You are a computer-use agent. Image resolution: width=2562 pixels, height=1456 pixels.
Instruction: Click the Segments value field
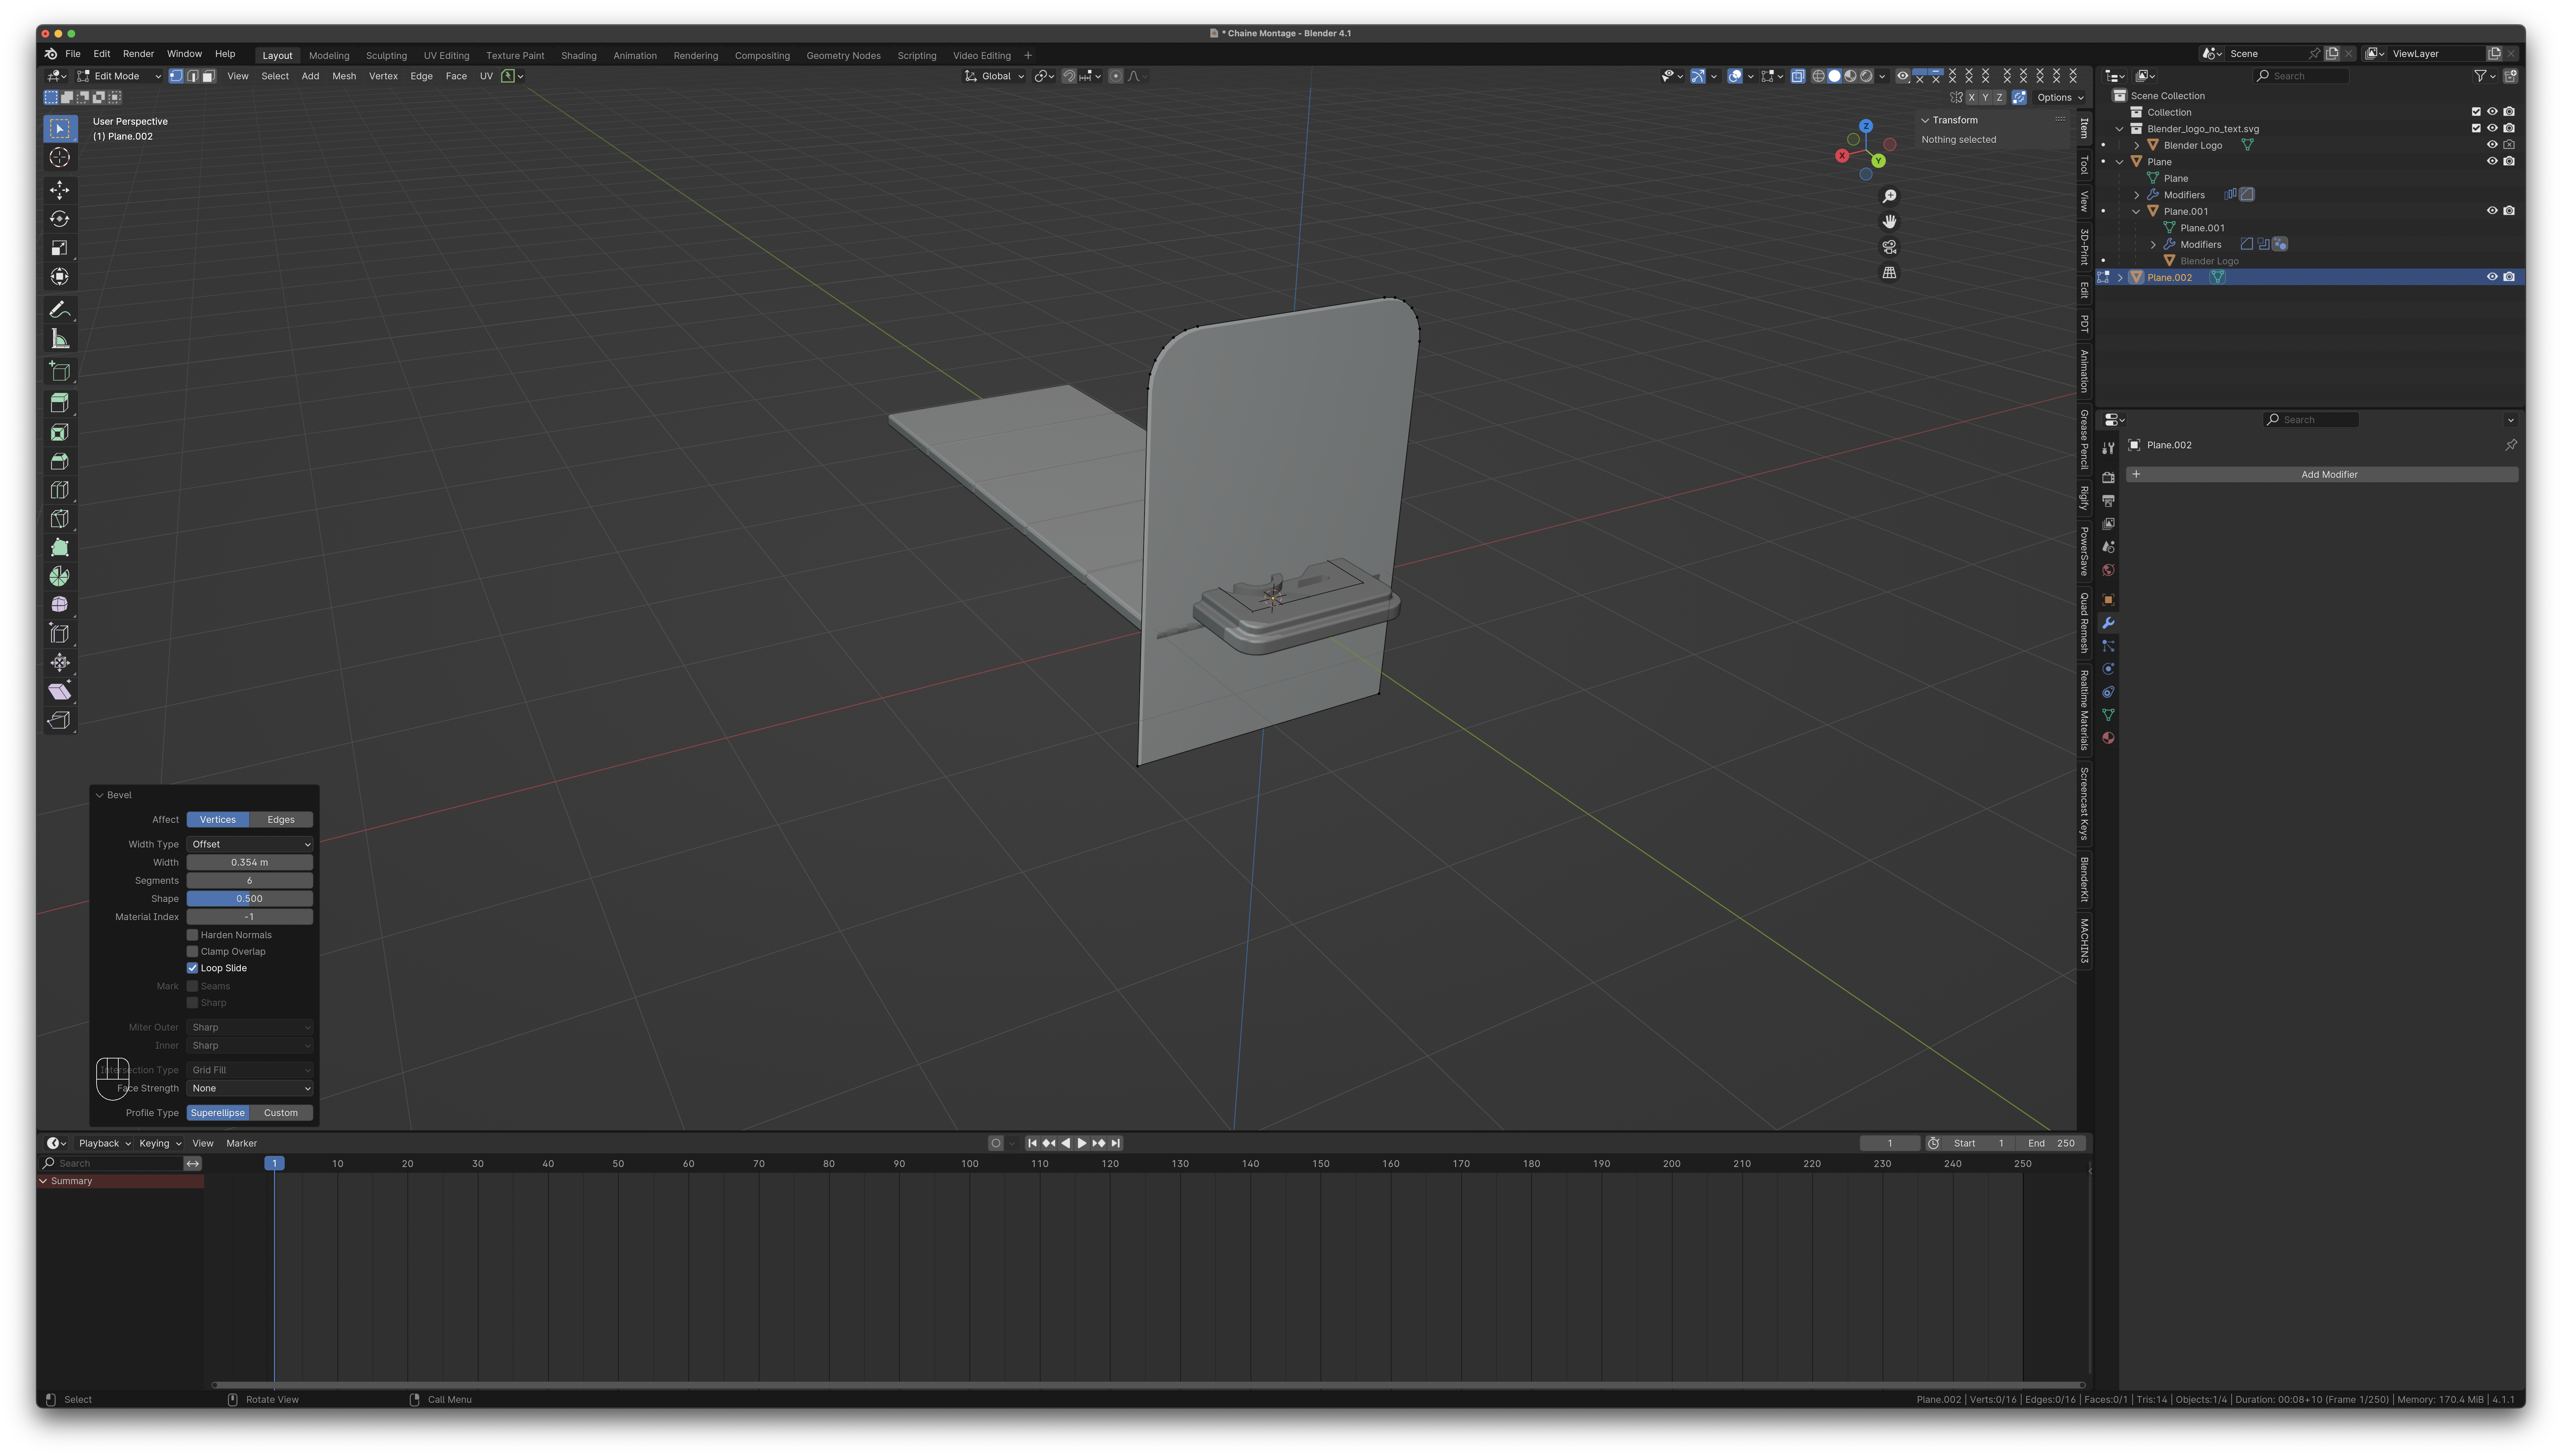coord(250,881)
